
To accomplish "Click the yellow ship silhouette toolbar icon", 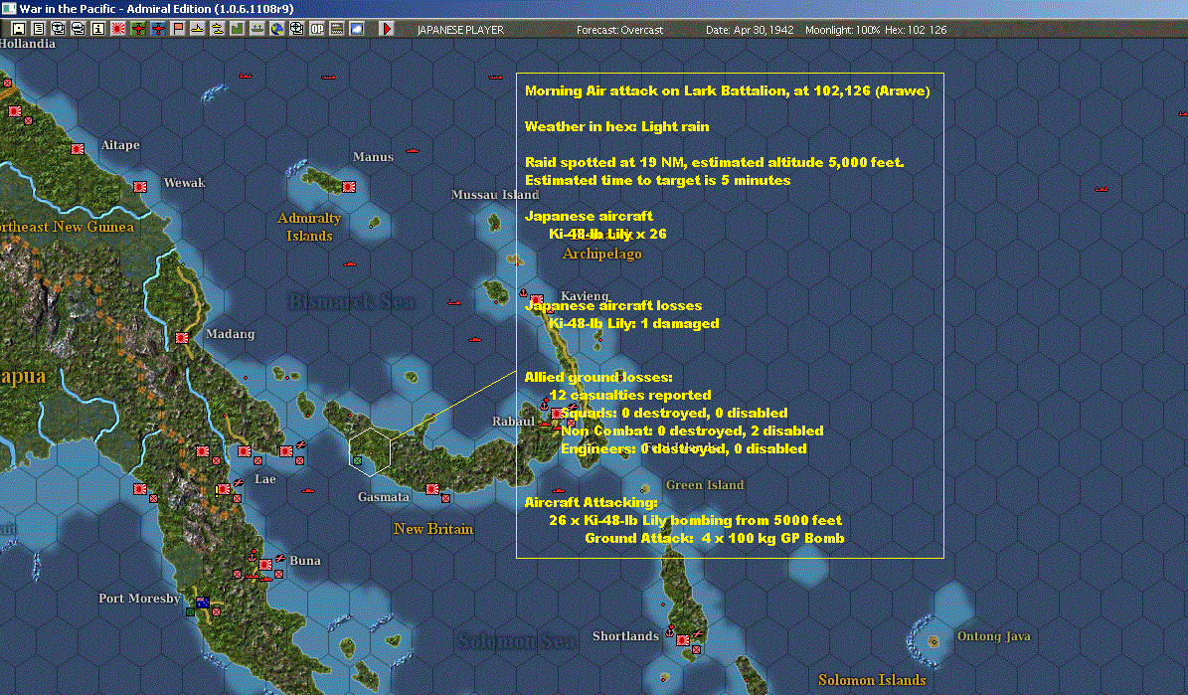I will 198,29.
